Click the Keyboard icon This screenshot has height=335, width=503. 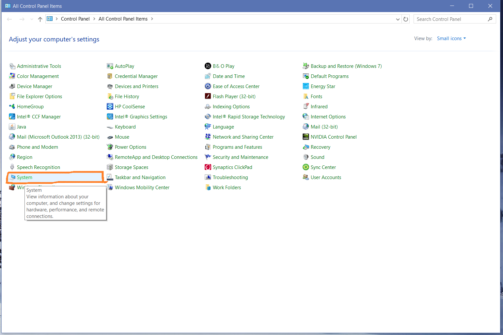pyautogui.click(x=110, y=127)
